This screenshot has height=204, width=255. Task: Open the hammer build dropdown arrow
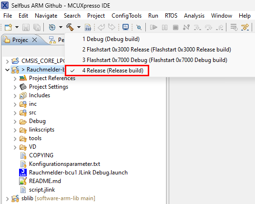pyautogui.click(x=79, y=27)
